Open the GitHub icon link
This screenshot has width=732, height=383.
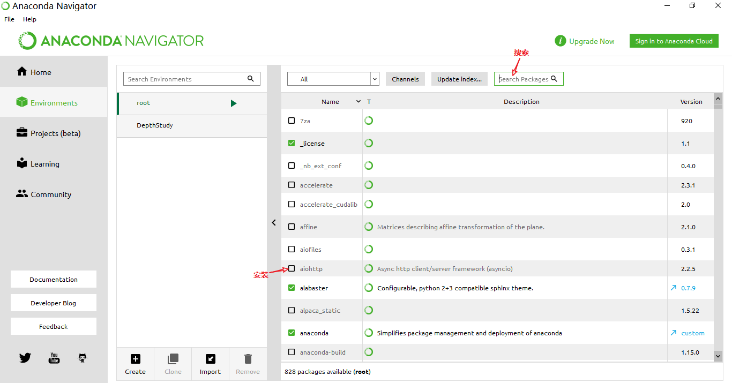point(82,358)
